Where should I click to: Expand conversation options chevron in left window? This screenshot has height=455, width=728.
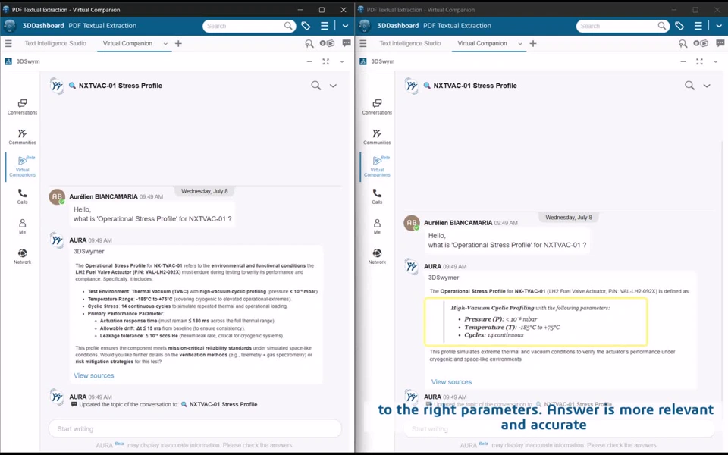pos(333,86)
